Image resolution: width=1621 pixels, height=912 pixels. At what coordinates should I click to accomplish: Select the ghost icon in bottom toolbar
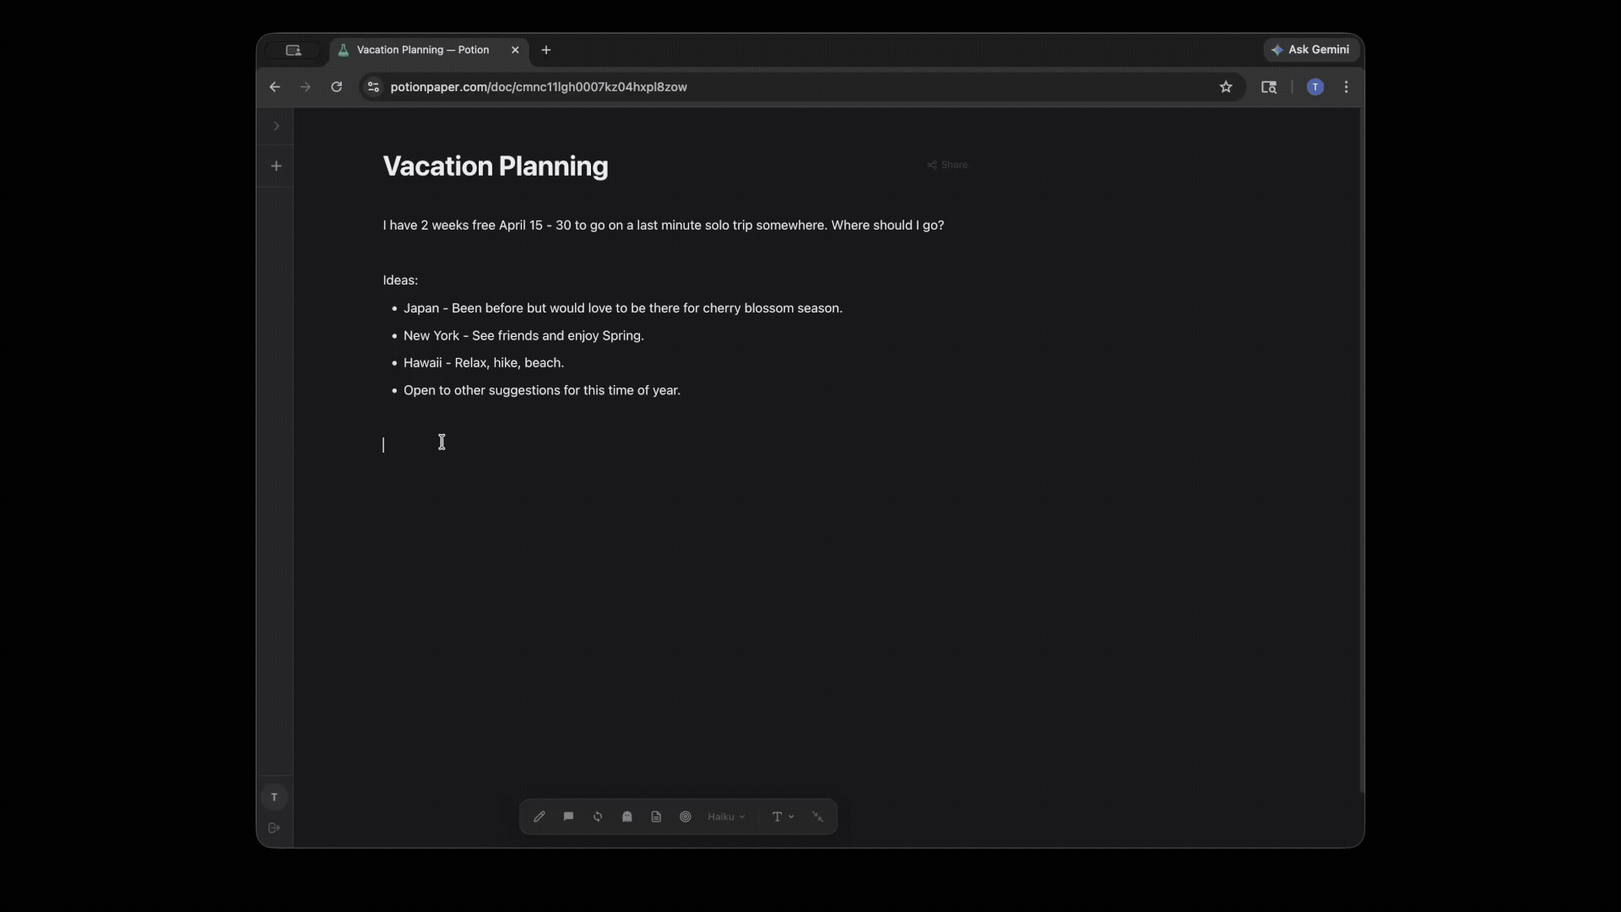[626, 817]
